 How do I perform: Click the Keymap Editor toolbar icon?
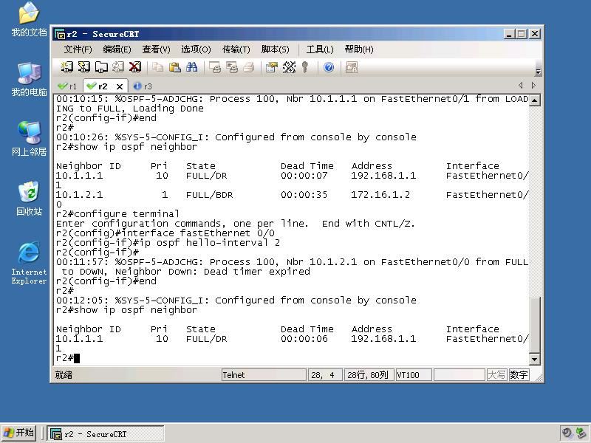(289, 67)
